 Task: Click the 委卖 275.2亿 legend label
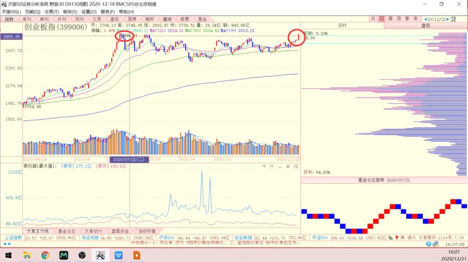tap(76, 166)
